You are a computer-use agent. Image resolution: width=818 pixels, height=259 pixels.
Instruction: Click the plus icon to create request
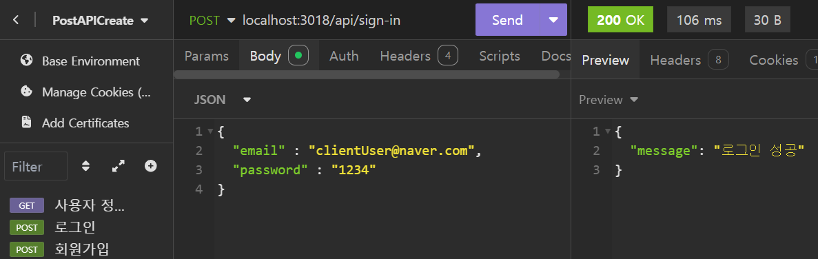[x=151, y=166]
